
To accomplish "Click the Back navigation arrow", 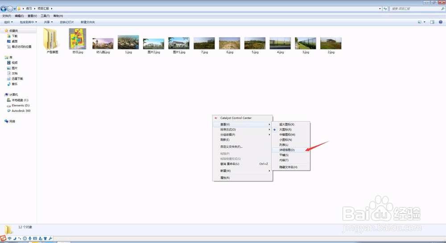I will click(x=4, y=9).
